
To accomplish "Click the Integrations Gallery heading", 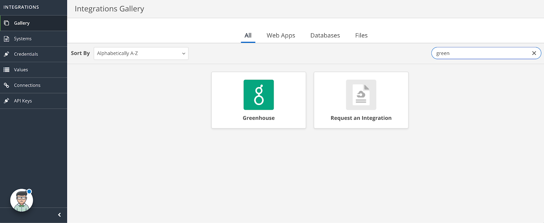I will pos(109,9).
